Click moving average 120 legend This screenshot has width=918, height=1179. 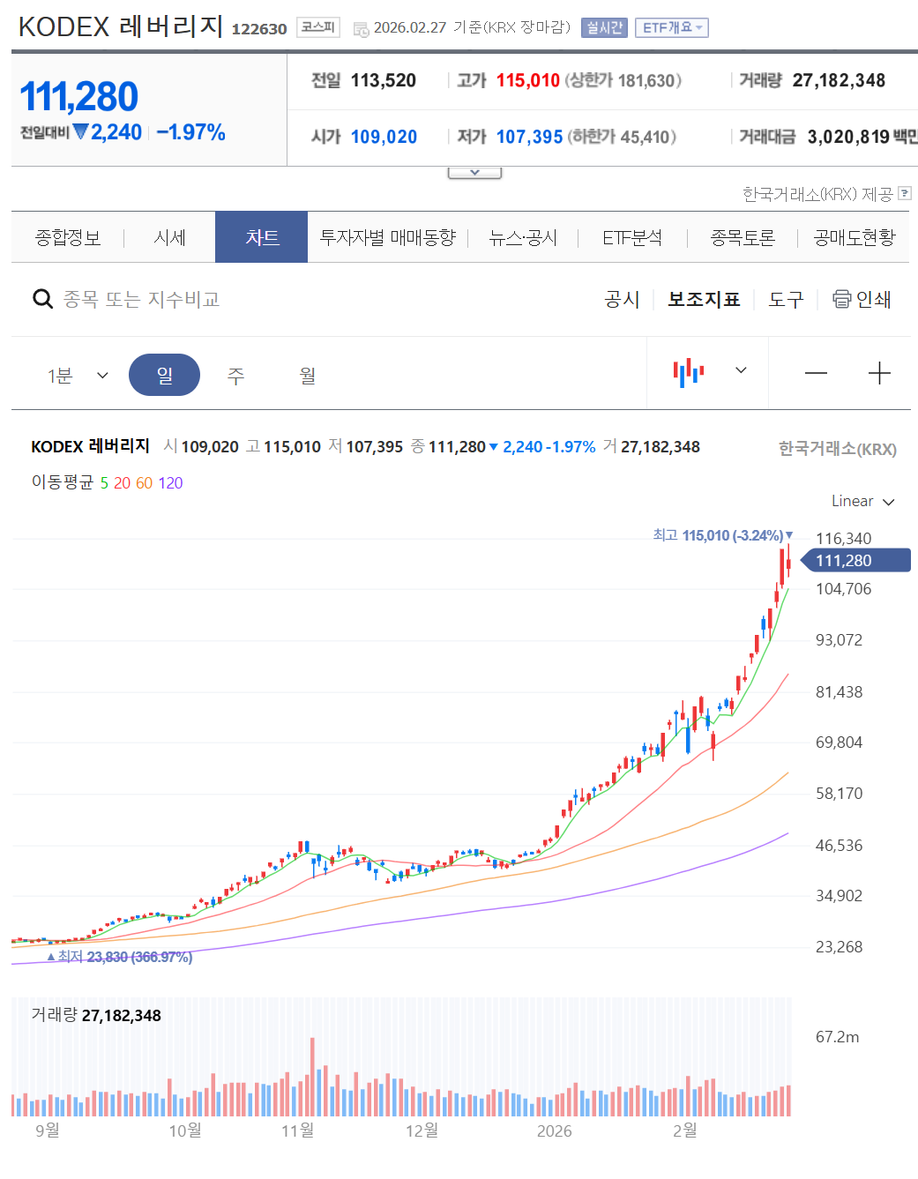coord(170,482)
